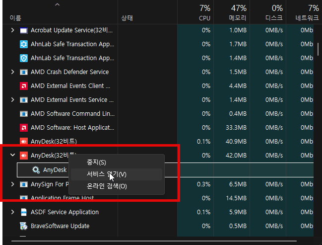Click the AMD External Events Service icon

coord(24,100)
